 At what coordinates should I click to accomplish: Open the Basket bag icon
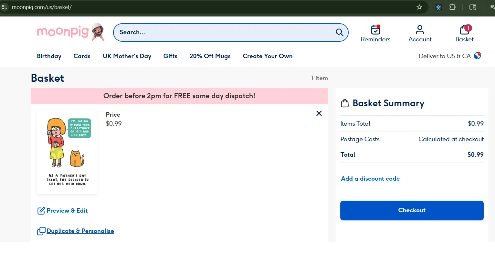pos(465,30)
